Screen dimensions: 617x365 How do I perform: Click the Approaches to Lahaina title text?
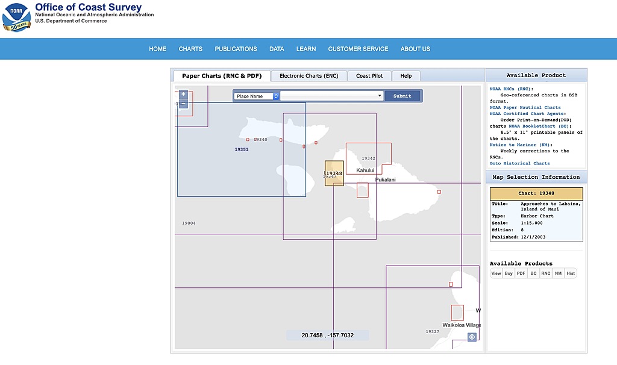tap(551, 206)
